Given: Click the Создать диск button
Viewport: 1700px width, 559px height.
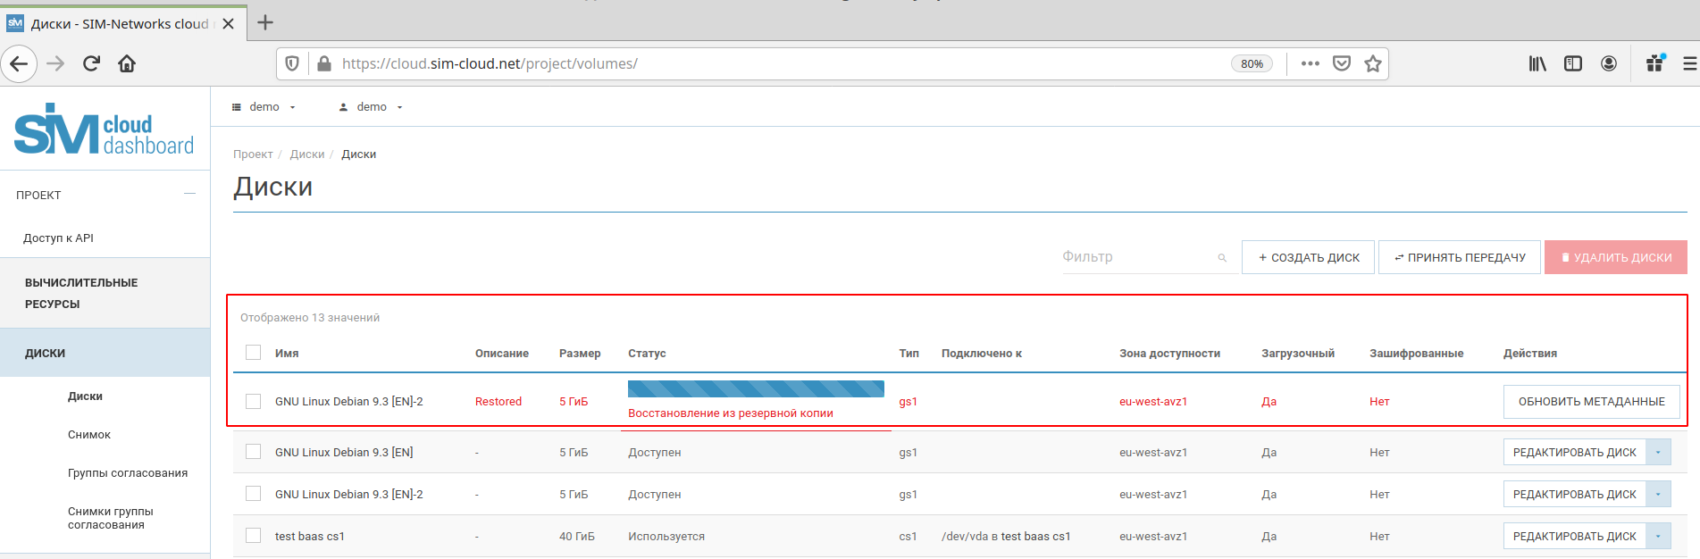Looking at the screenshot, I should coord(1308,257).
